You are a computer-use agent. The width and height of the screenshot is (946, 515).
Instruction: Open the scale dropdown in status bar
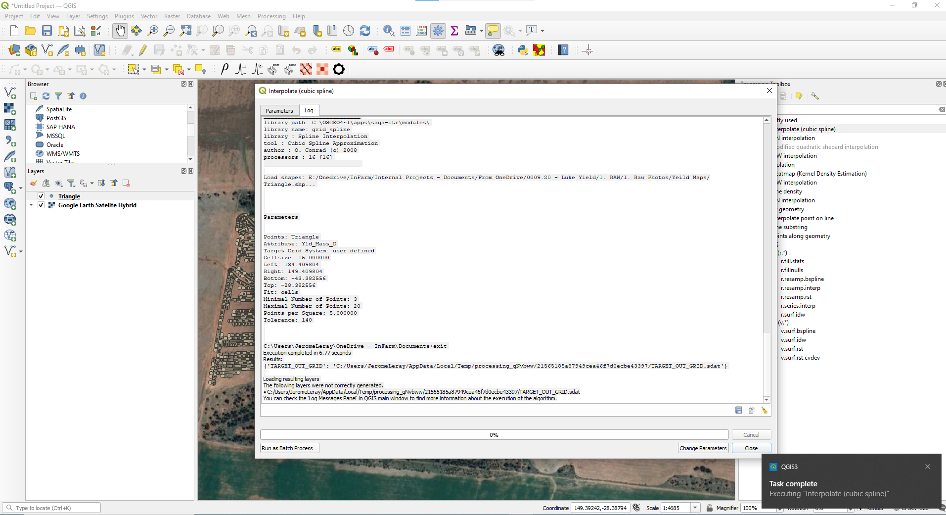point(695,508)
